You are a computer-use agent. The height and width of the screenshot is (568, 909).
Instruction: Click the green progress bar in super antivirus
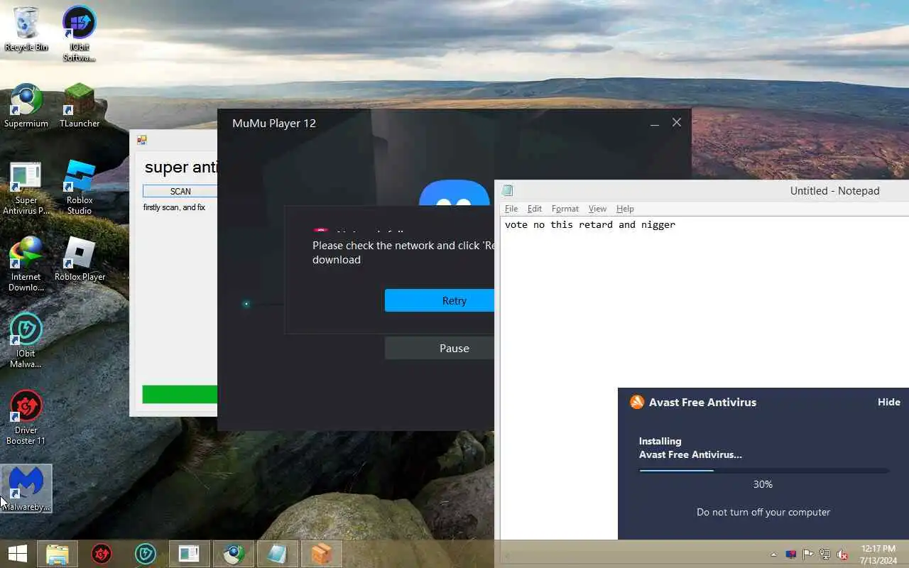click(x=180, y=394)
